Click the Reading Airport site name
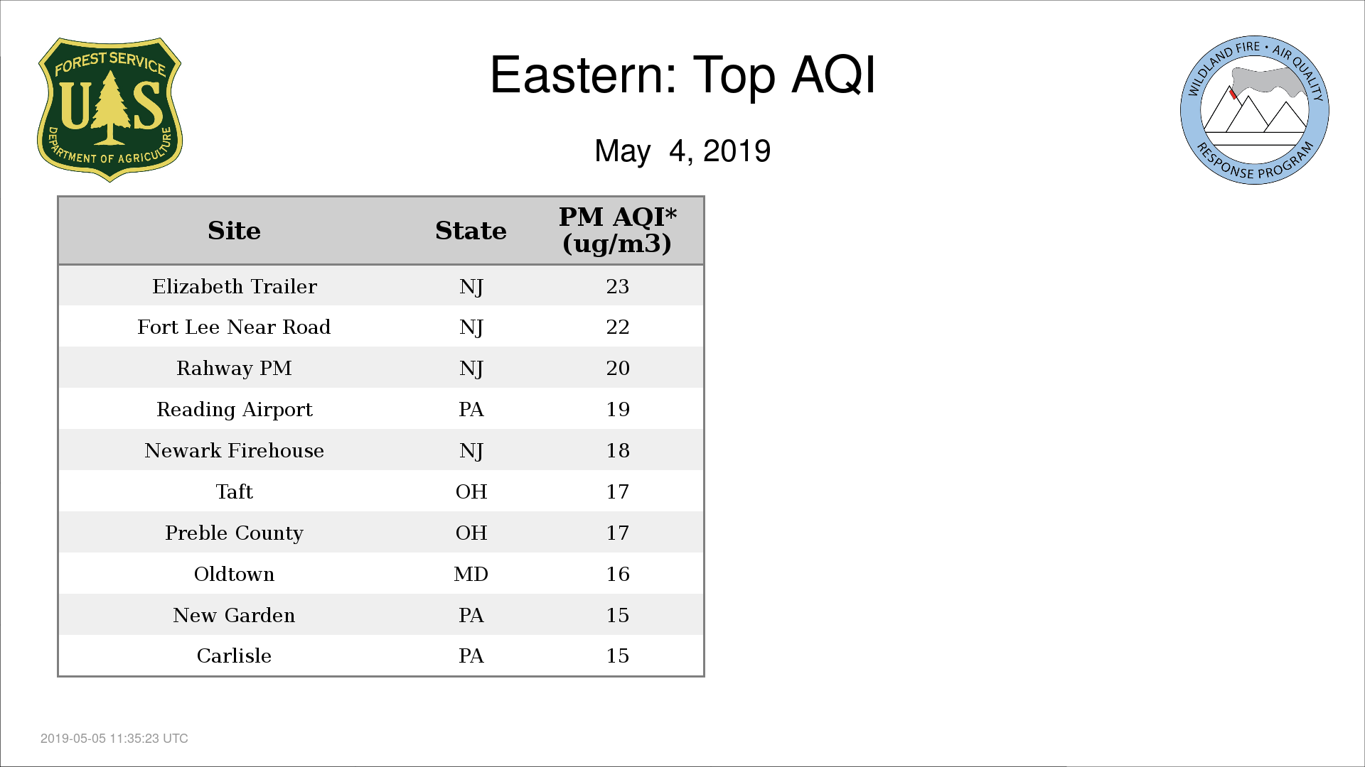 pyautogui.click(x=234, y=410)
